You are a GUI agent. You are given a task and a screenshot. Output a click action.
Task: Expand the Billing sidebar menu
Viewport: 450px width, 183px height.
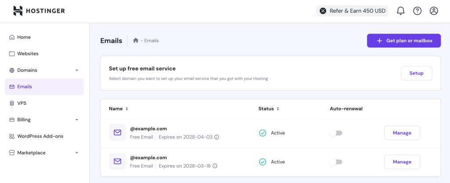pos(76,120)
